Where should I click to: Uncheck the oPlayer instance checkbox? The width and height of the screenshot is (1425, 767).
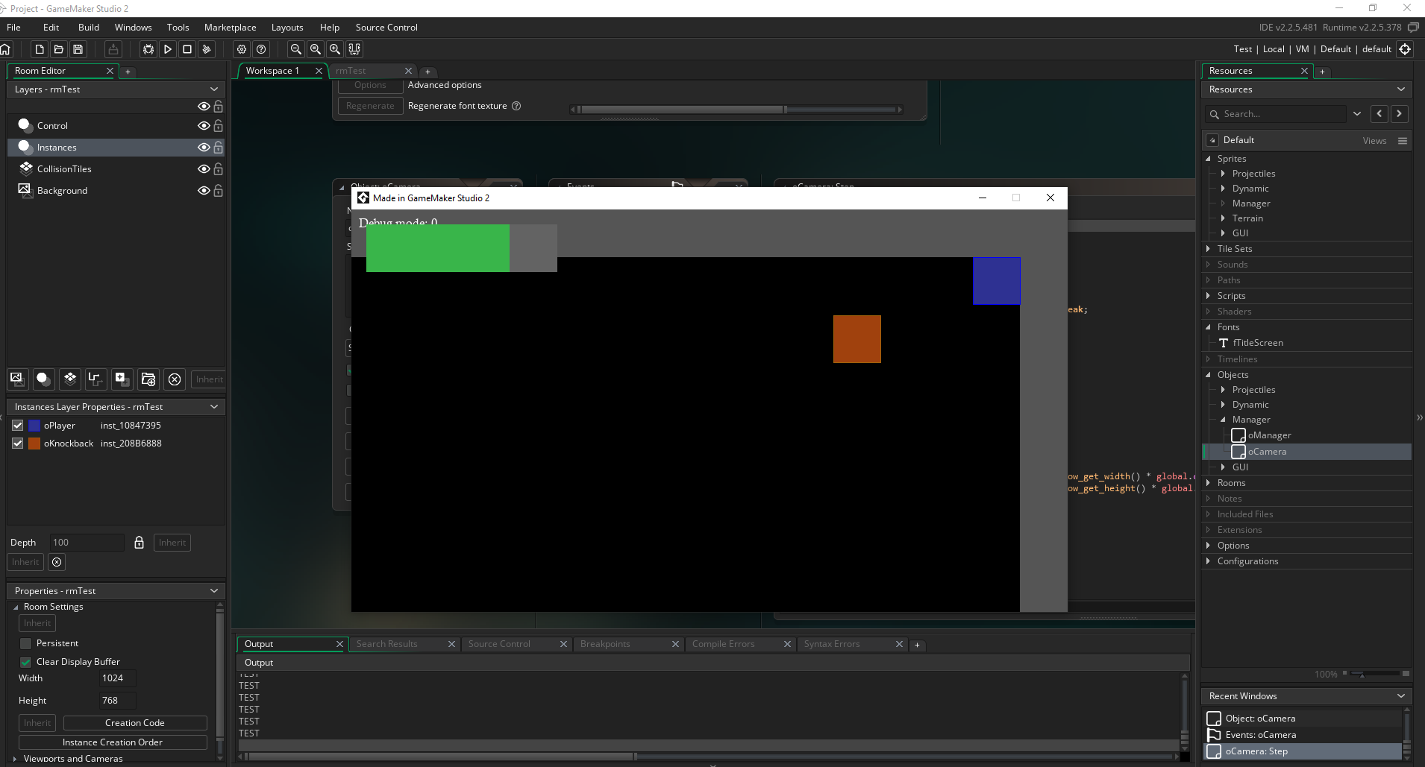coord(18,426)
